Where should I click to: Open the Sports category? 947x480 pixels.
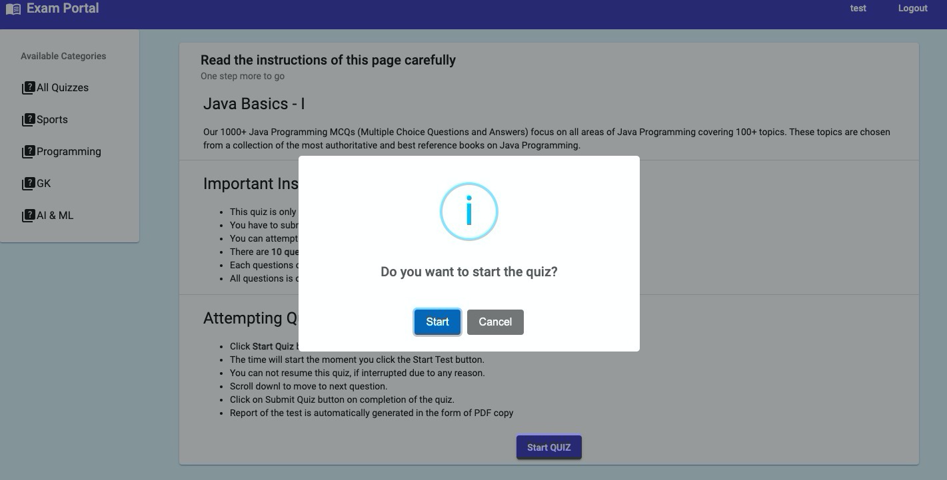point(51,119)
